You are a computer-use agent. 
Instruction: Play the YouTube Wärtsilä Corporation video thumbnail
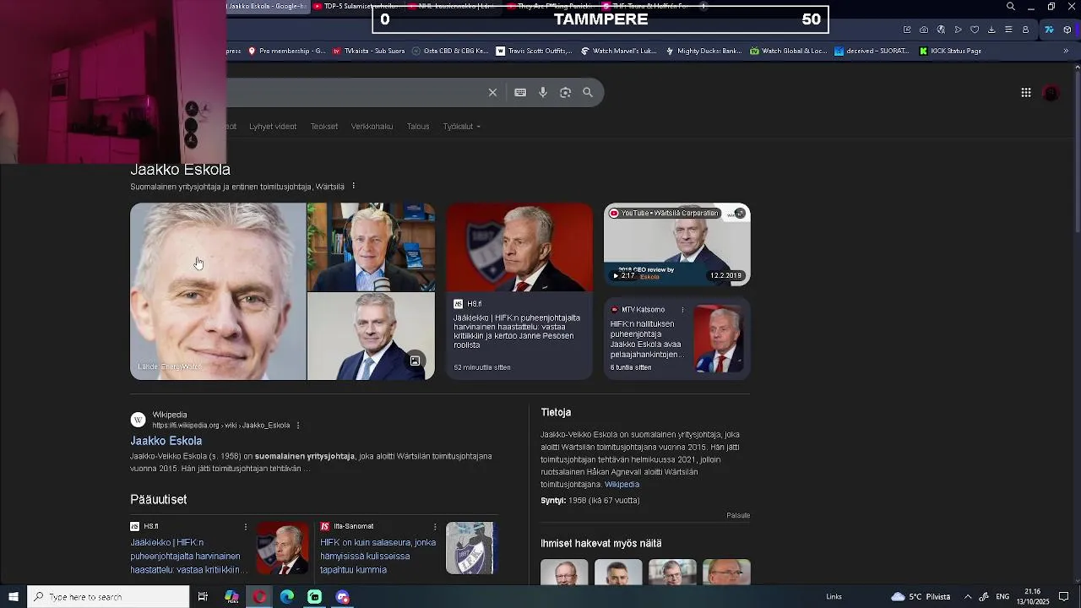pos(676,244)
